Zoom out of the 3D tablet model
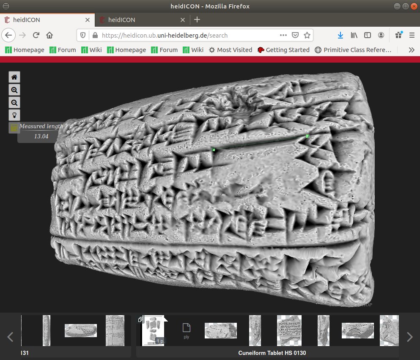Viewport: 420px width, 360px height. (14, 103)
